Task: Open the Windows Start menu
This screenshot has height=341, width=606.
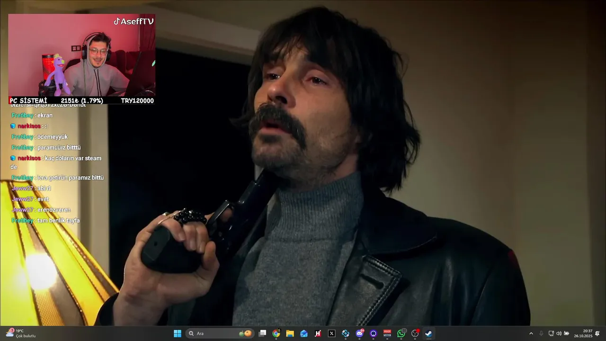Action: point(178,333)
